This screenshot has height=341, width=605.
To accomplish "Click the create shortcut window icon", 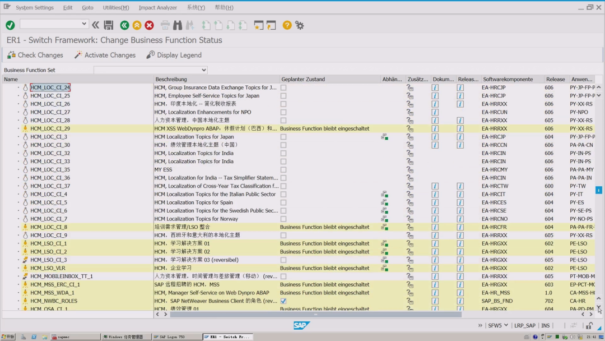I will tap(271, 25).
